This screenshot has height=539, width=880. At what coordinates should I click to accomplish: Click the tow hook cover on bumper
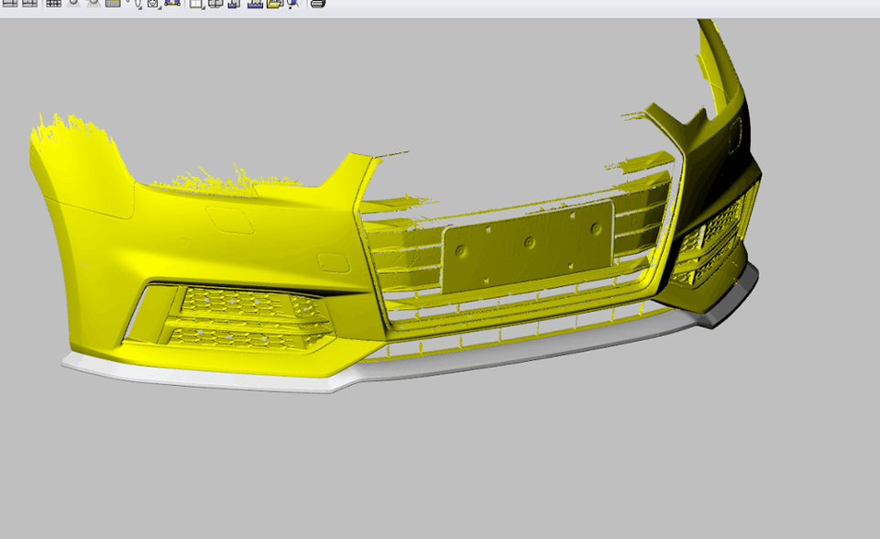click(x=334, y=262)
